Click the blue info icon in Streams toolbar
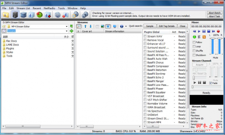 pyautogui.click(x=121, y=26)
